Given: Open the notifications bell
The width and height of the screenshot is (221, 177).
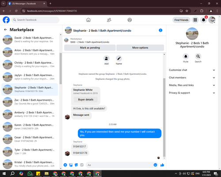Looking at the screenshot, I should pyautogui.click(x=203, y=20).
